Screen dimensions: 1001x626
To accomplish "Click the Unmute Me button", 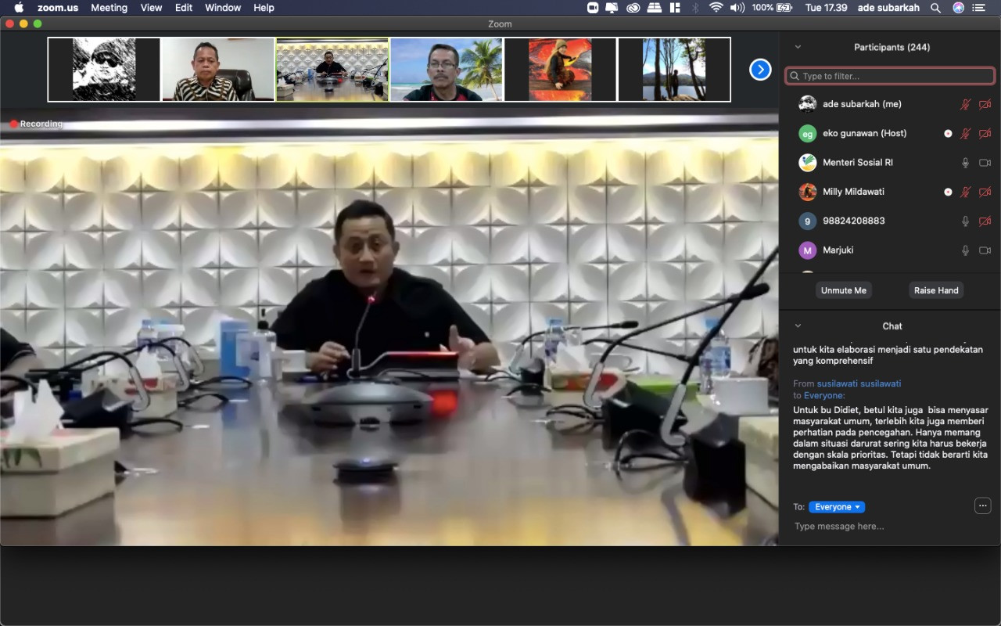I will click(844, 290).
